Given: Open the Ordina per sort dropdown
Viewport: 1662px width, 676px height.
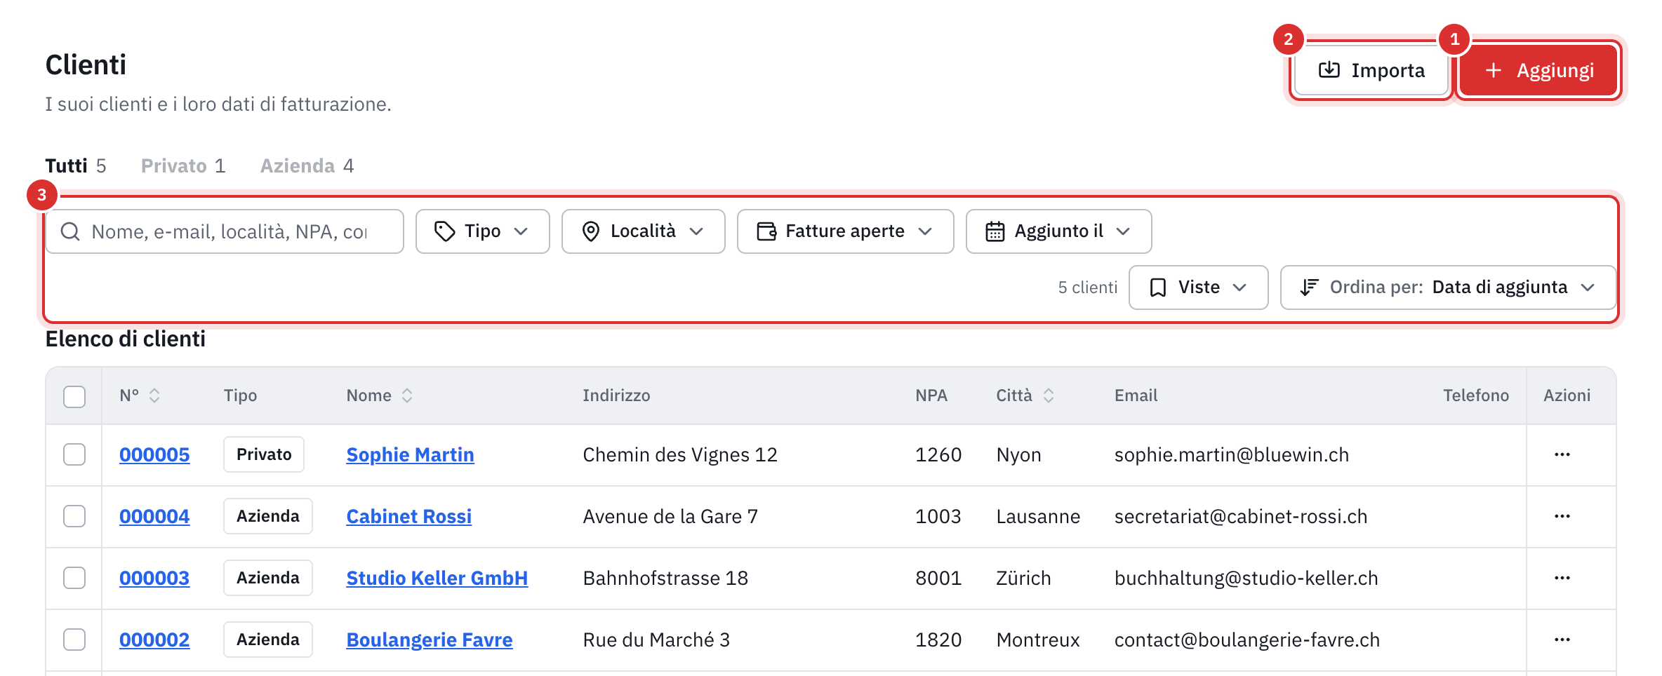Looking at the screenshot, I should pos(1449,288).
